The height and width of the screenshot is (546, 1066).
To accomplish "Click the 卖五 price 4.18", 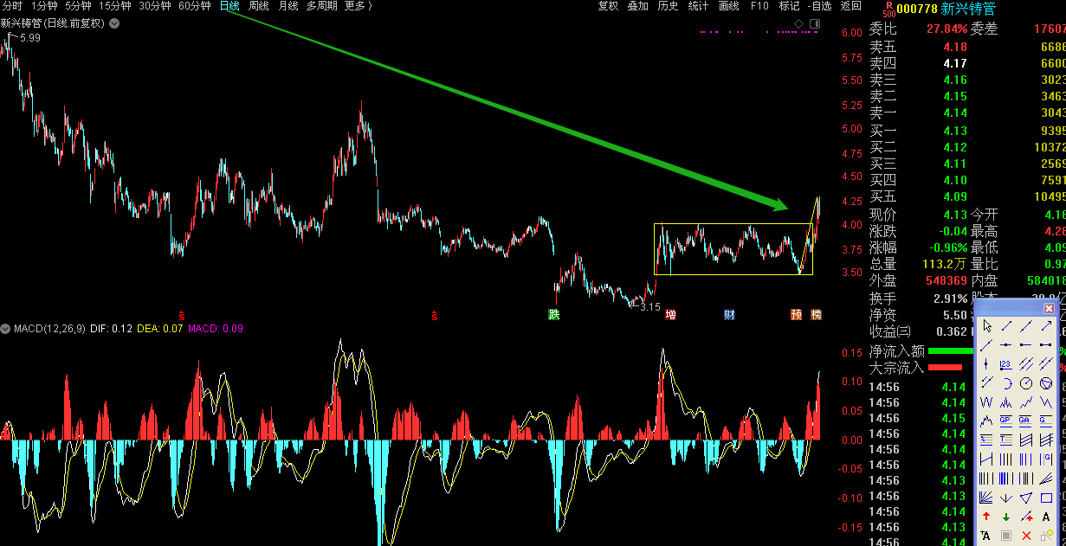I will 955,47.
